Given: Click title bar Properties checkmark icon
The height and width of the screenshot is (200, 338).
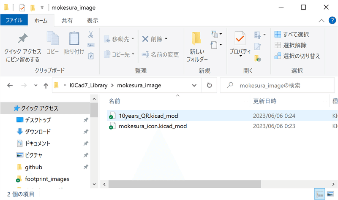Looking at the screenshot, I should [x=22, y=8].
